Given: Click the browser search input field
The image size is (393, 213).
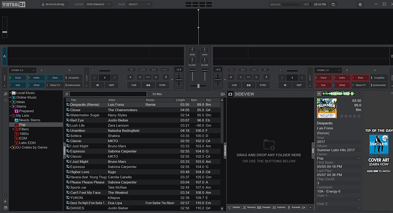Looking at the screenshot, I should point(108,94).
